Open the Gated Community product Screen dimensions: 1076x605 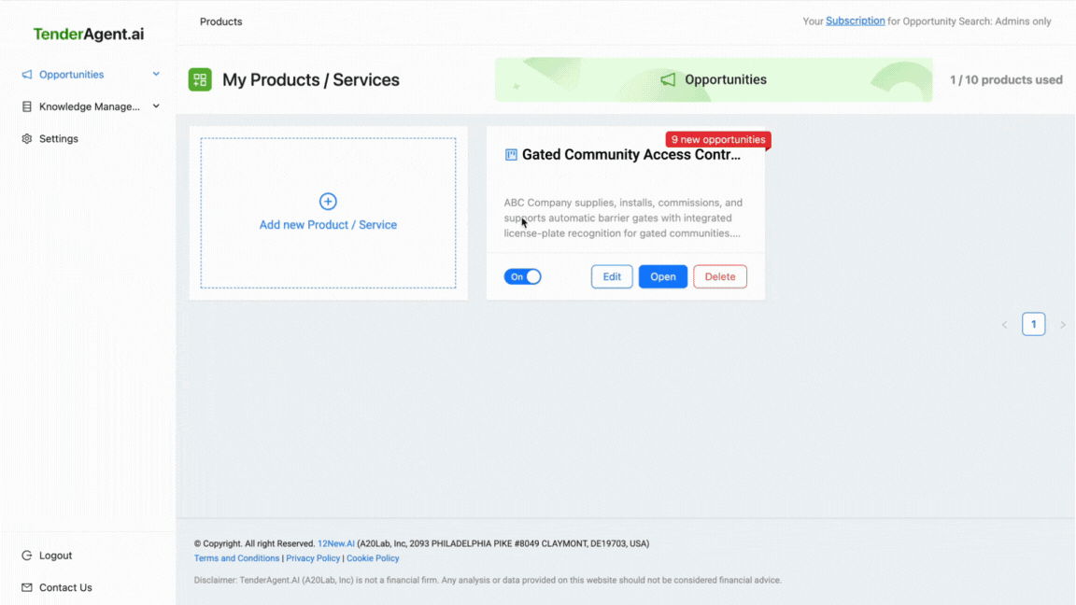coord(662,277)
